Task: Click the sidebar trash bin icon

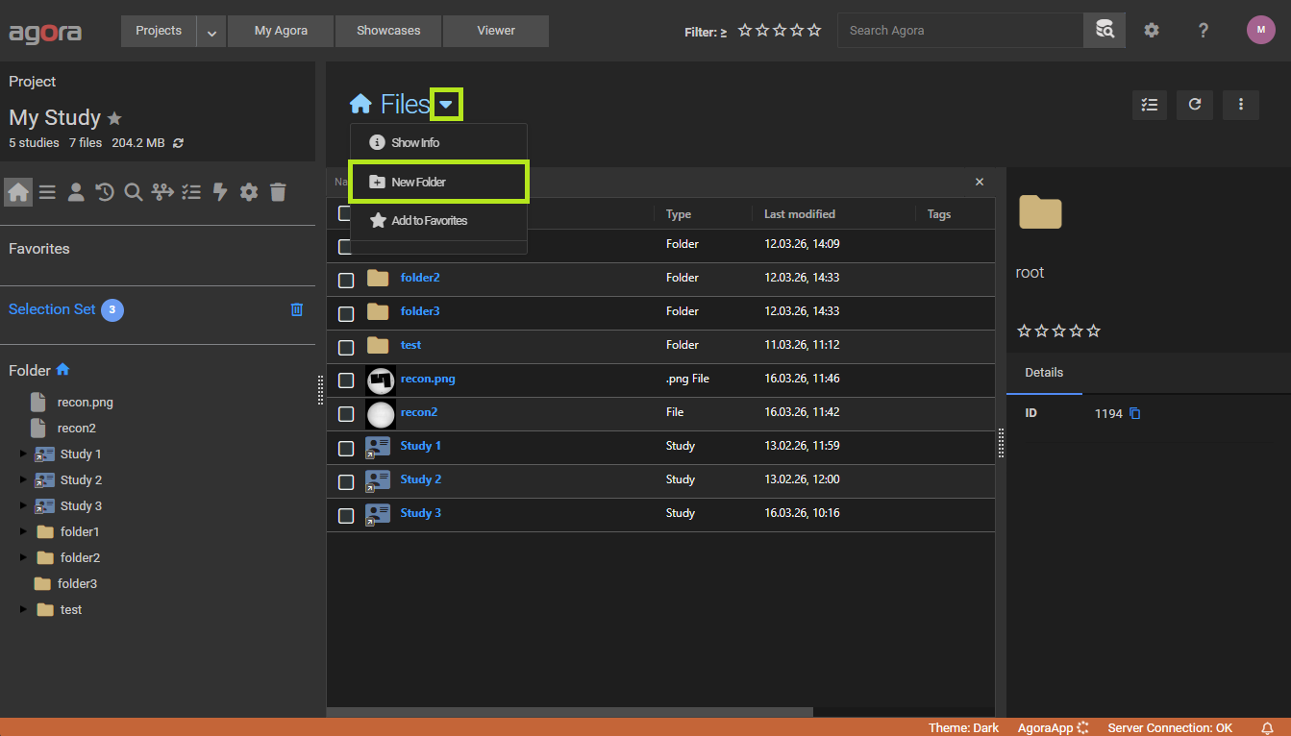Action: (278, 192)
